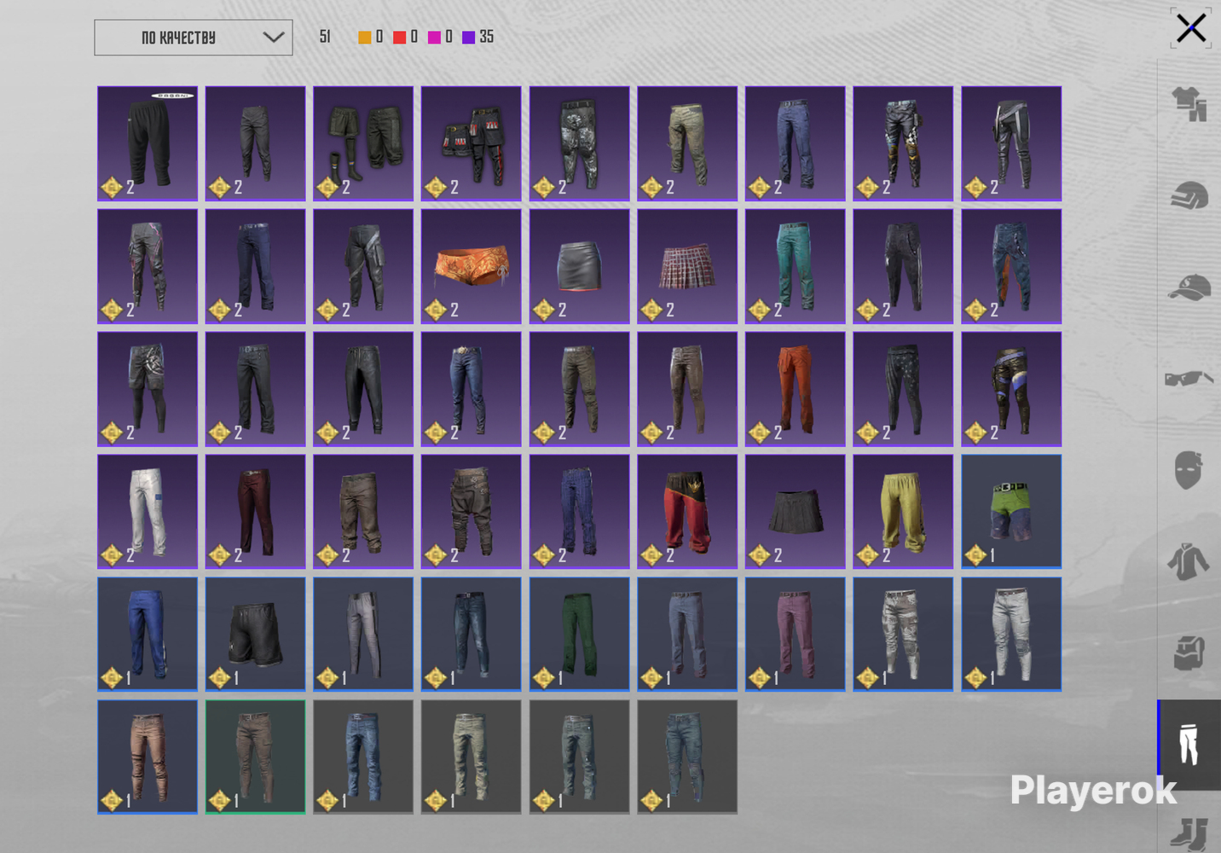Select the maroon striped pants item
This screenshot has height=853, width=1221.
(x=255, y=512)
